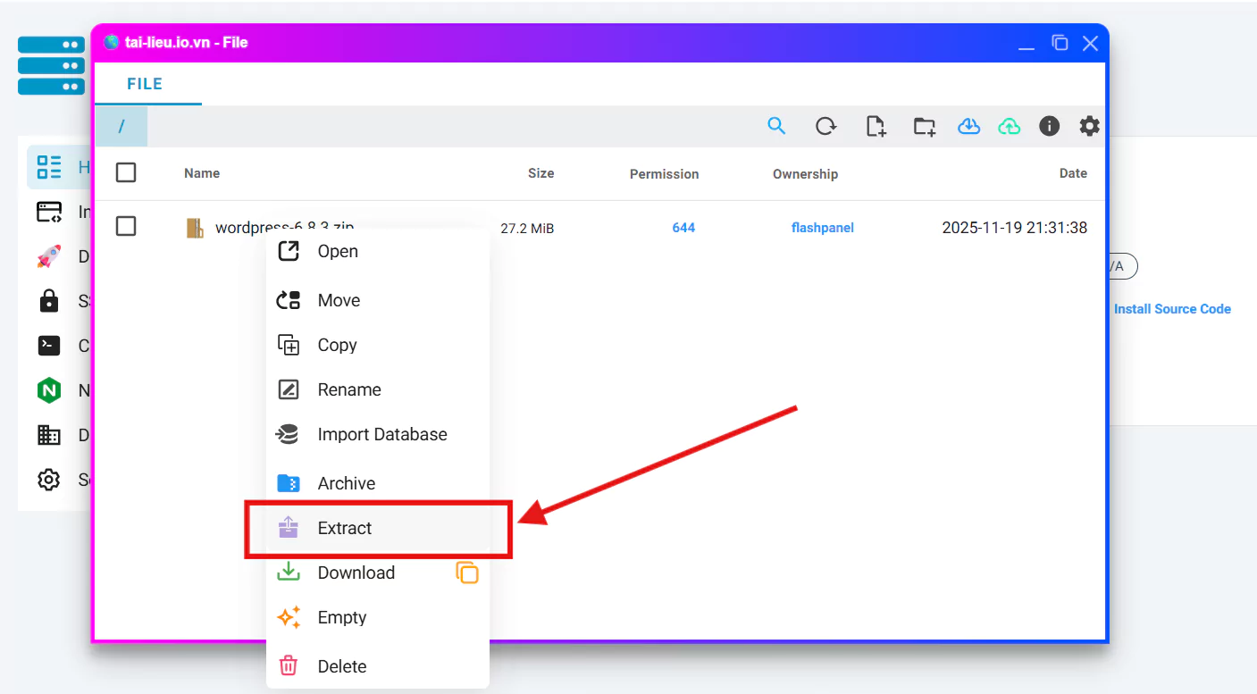Viewport: 1257px width, 694px height.
Task: Click the 644 permission link
Action: click(x=683, y=228)
